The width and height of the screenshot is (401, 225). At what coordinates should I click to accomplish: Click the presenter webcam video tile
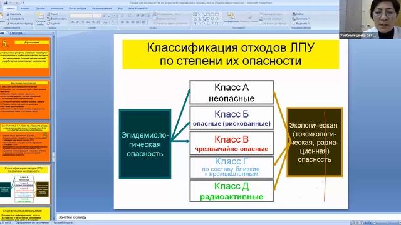point(370,19)
